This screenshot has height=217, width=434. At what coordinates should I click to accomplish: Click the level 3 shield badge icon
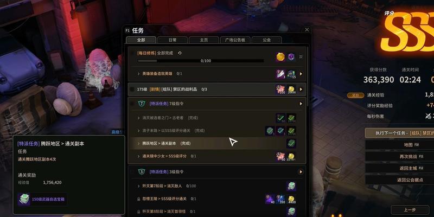(142, 172)
